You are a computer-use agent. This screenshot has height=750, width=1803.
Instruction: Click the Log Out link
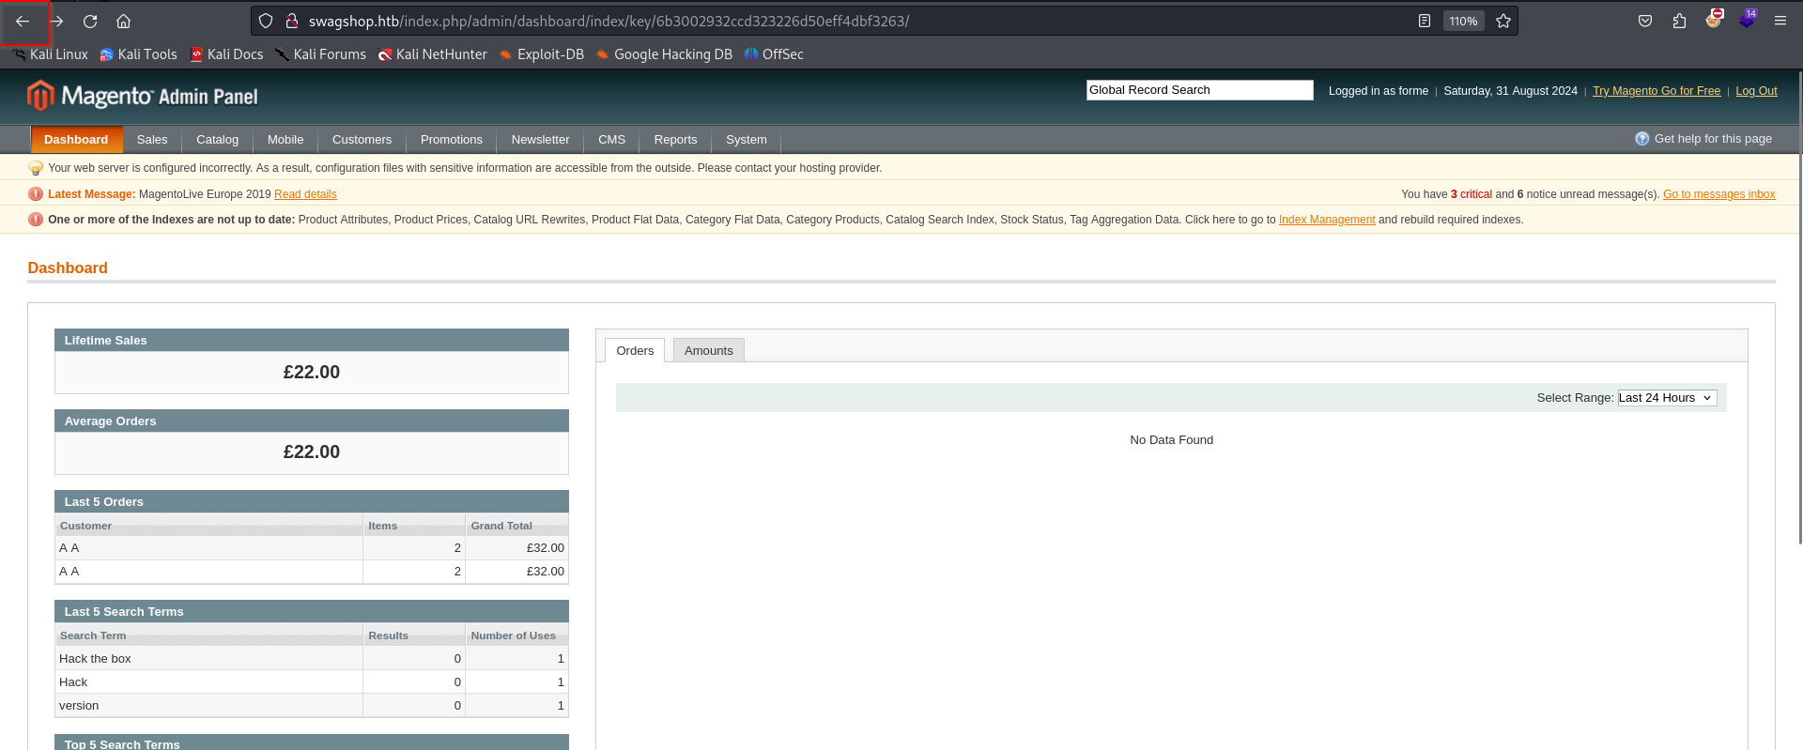pyautogui.click(x=1756, y=91)
